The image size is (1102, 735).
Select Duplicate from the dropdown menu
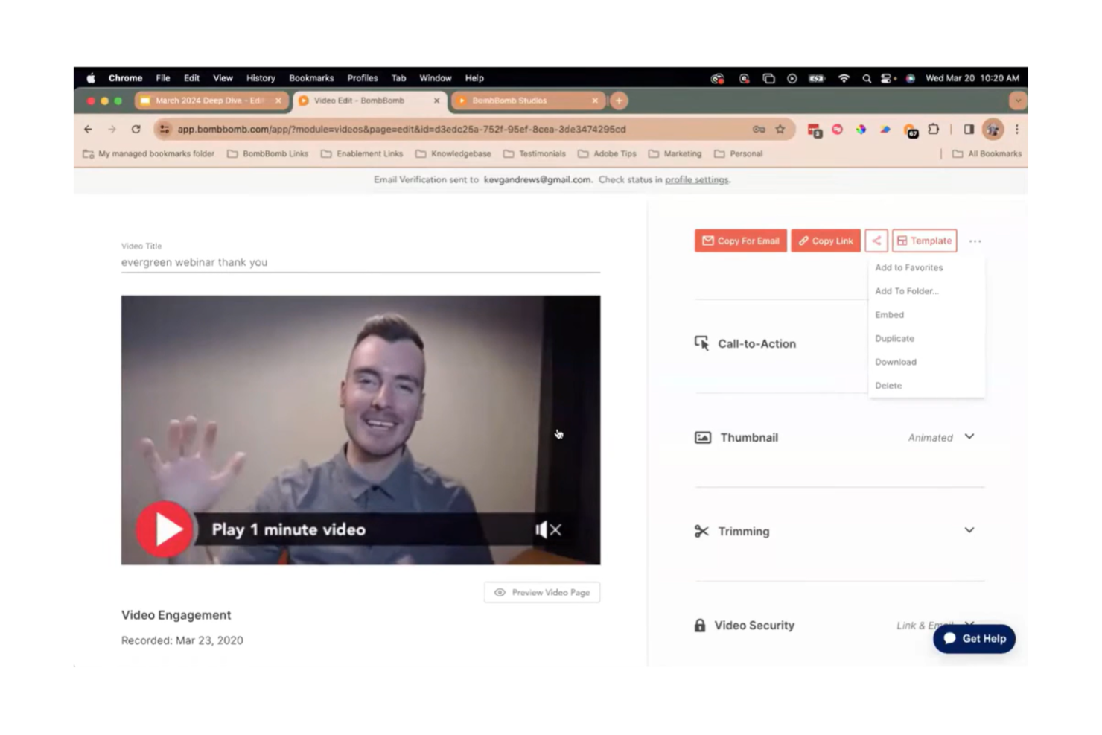(x=894, y=338)
